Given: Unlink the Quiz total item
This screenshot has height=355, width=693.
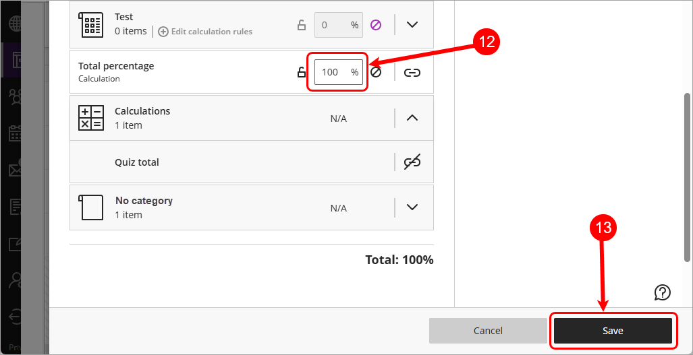Looking at the screenshot, I should (412, 162).
